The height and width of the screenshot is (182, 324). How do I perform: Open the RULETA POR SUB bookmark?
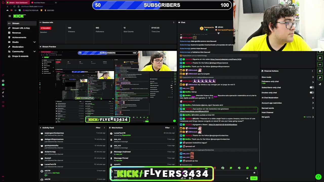point(30,10)
